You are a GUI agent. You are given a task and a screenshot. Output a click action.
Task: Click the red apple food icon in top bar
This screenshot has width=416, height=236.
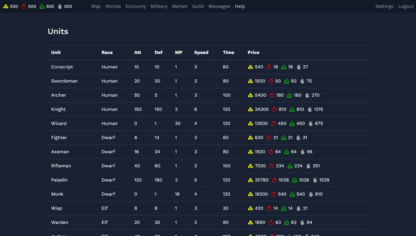pyautogui.click(x=24, y=6)
